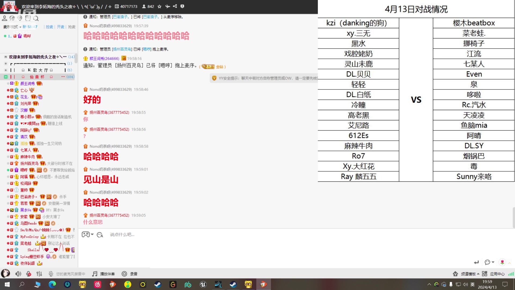Click the 控麦 menu link
515x290 pixels.
point(49,27)
